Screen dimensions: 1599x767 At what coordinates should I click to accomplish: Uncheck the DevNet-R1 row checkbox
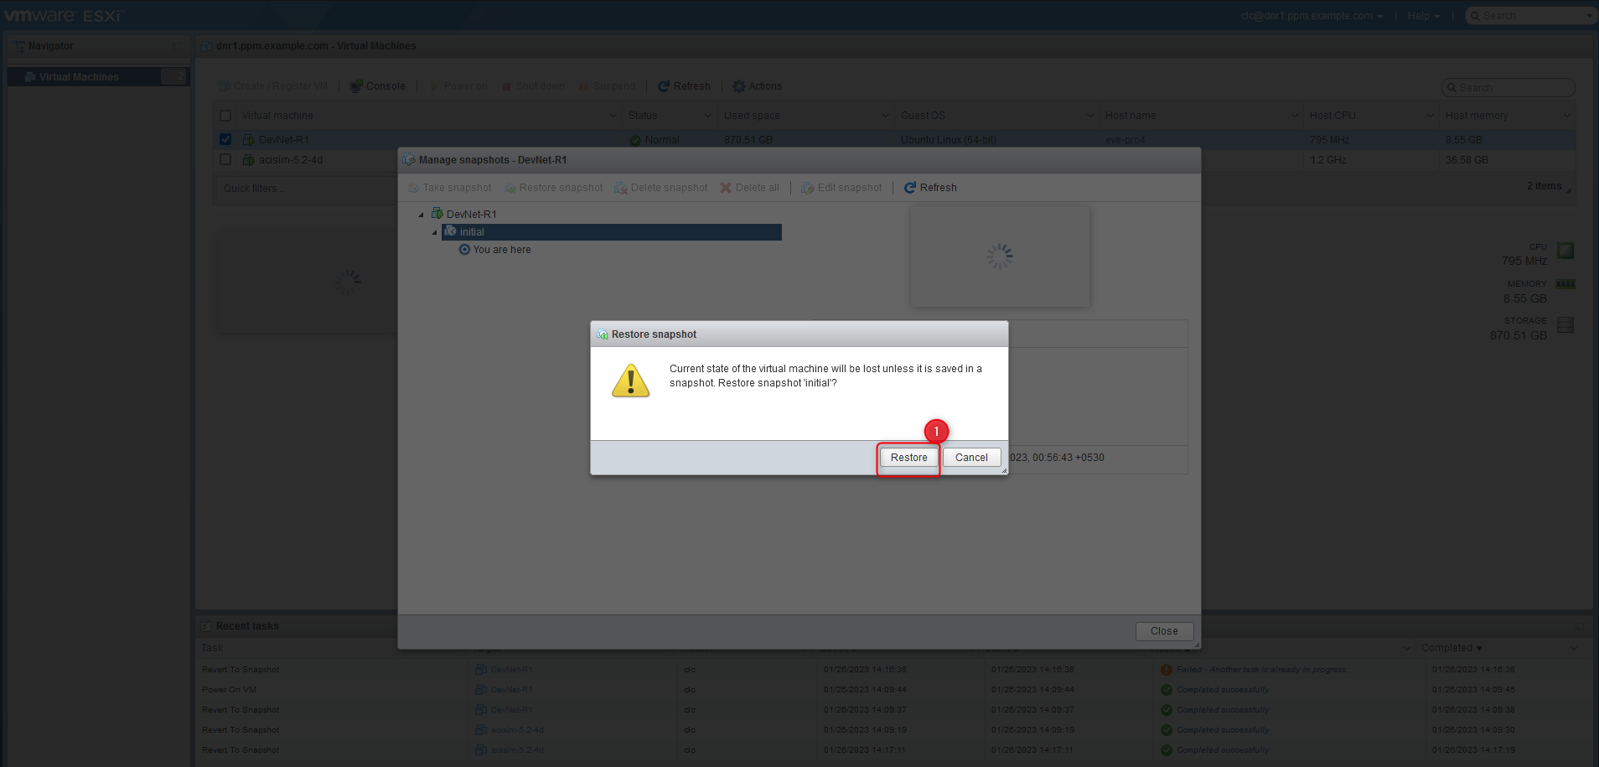(225, 139)
